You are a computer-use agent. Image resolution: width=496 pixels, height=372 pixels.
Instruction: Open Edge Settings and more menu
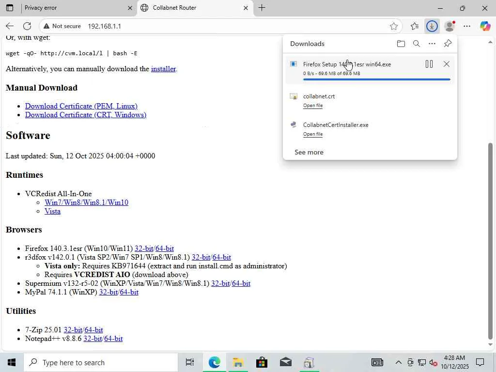[x=467, y=26]
